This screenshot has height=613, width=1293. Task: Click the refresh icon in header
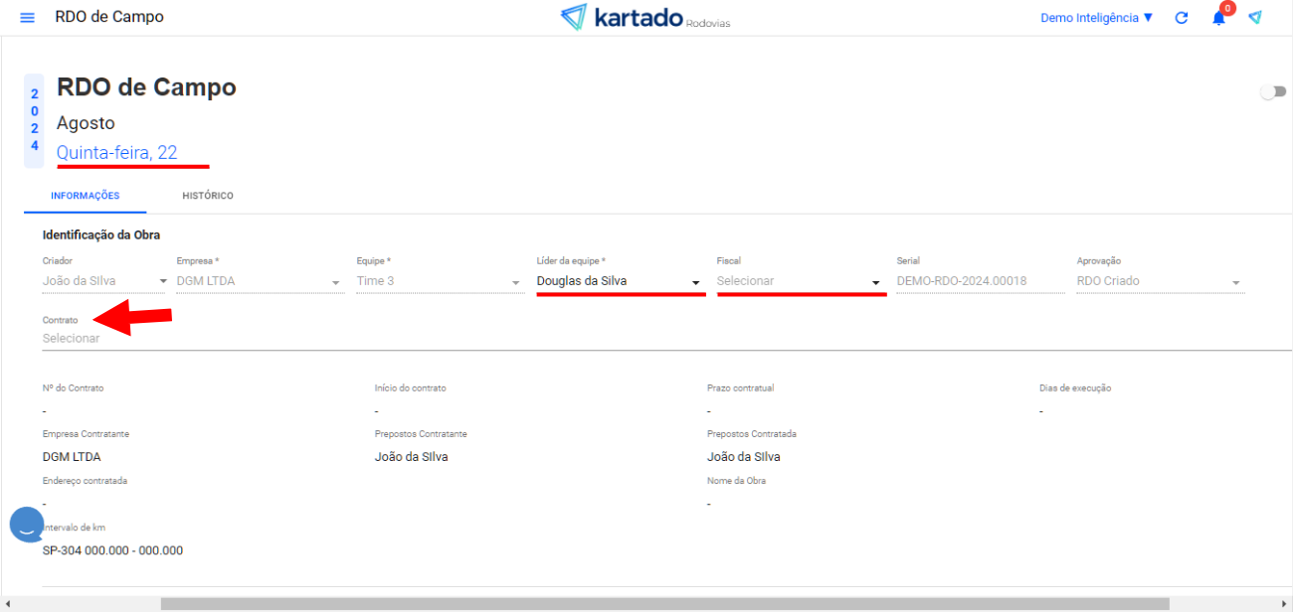point(1182,18)
